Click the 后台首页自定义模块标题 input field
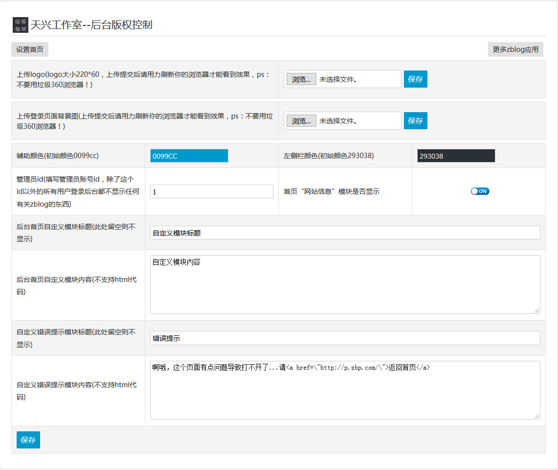558x470 pixels. [x=345, y=233]
